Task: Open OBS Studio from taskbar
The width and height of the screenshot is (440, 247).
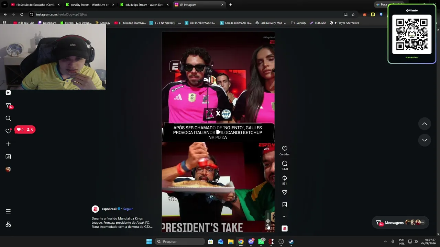Action: point(281,242)
